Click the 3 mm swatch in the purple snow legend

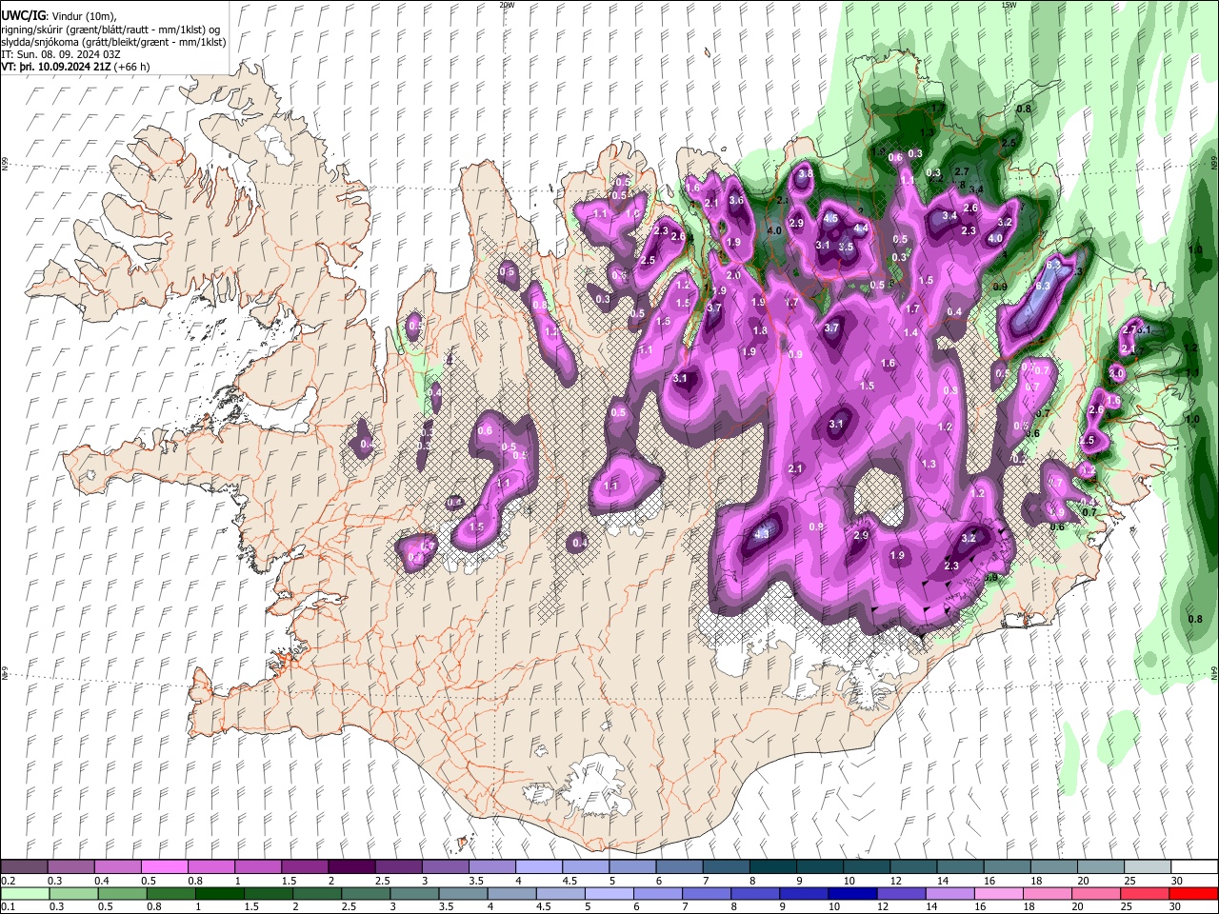pyautogui.click(x=444, y=867)
